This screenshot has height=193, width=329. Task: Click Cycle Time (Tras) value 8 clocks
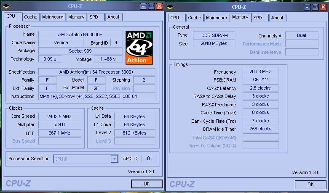point(261,112)
